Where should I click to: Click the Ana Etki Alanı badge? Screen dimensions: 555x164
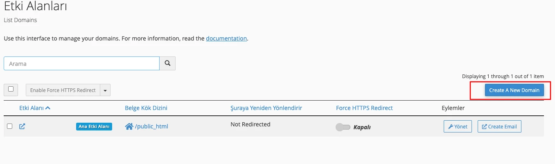pos(94,127)
